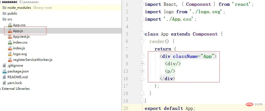Open registerServiceWorker.js in the tree
Screen dimensions: 265x111
click(x=33, y=60)
